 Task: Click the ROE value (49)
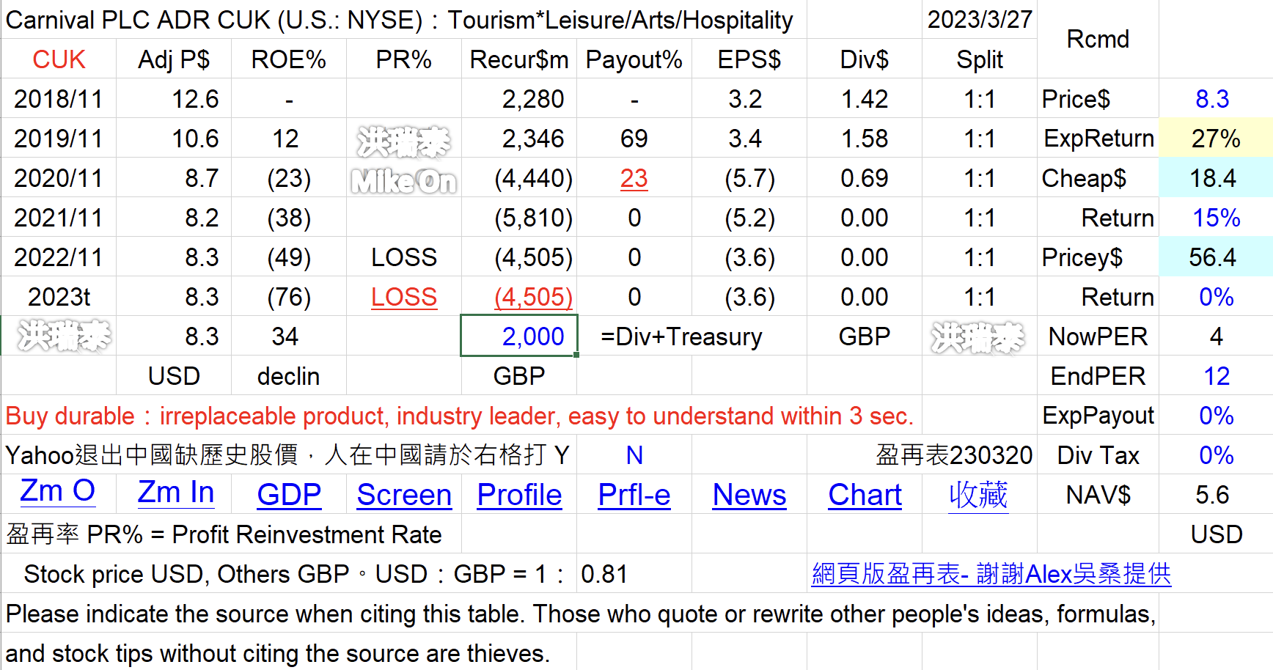[289, 257]
